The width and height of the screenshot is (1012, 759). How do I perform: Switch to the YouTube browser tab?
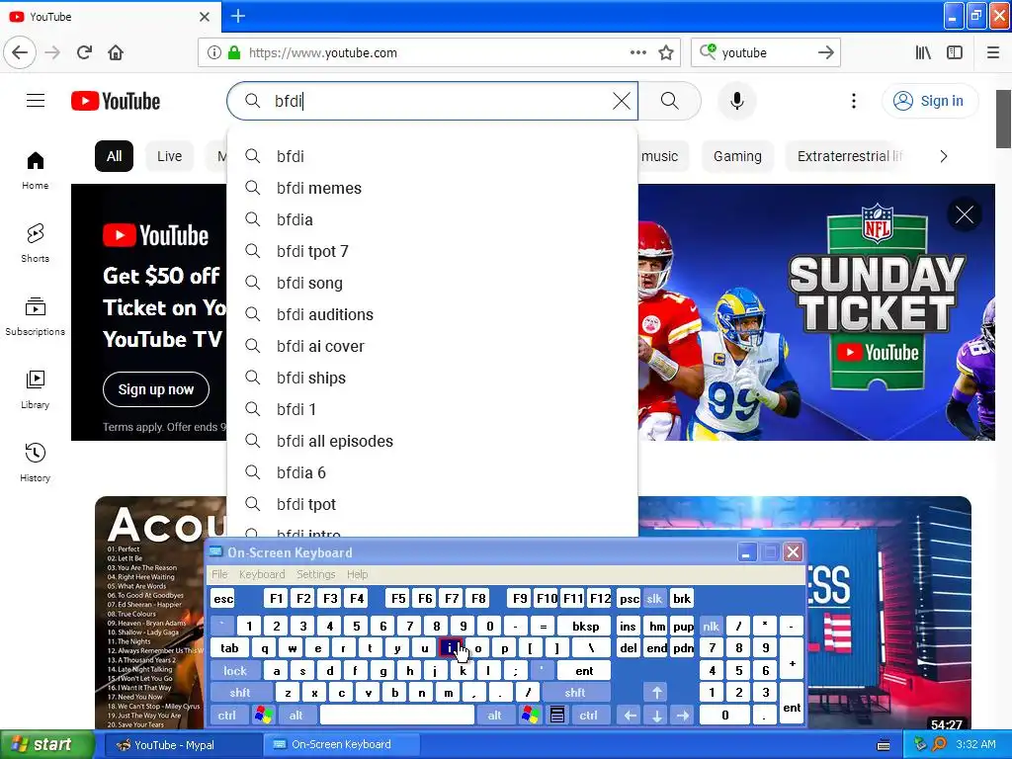(110, 16)
